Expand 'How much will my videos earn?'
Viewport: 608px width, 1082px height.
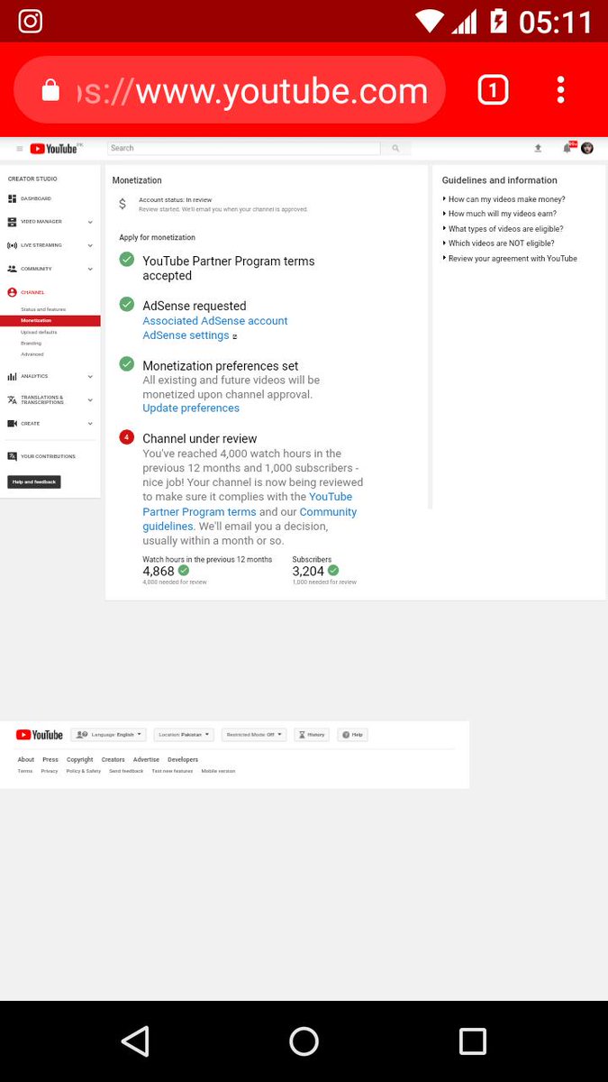click(499, 214)
